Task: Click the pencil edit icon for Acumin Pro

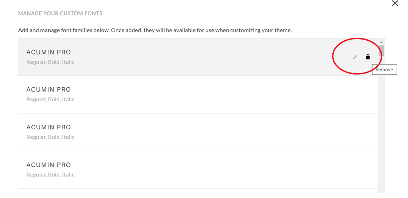Action: coord(355,57)
